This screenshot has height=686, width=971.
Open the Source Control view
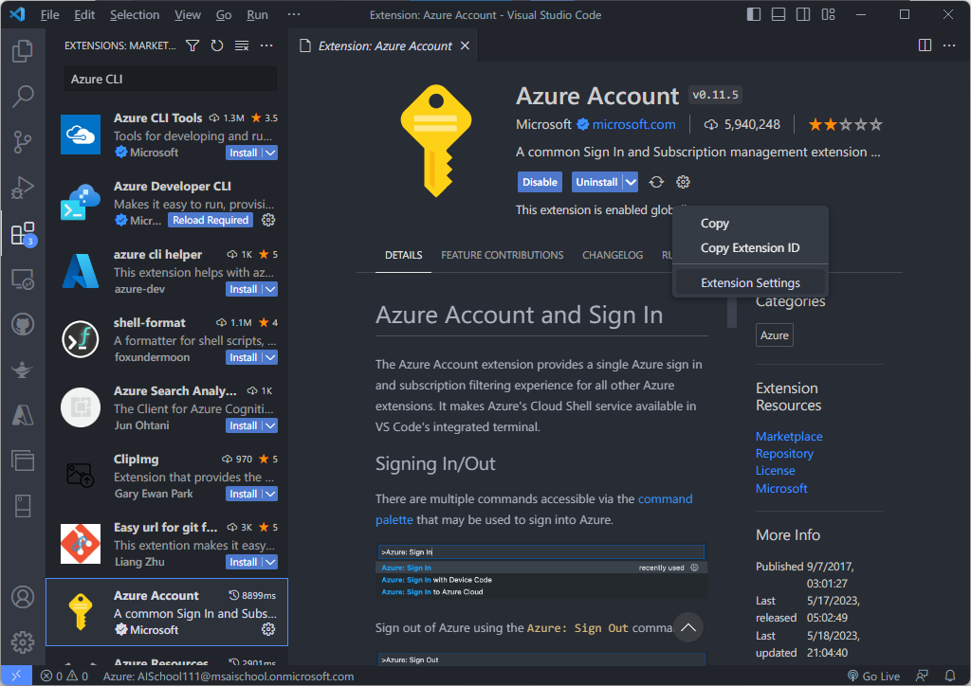(23, 142)
